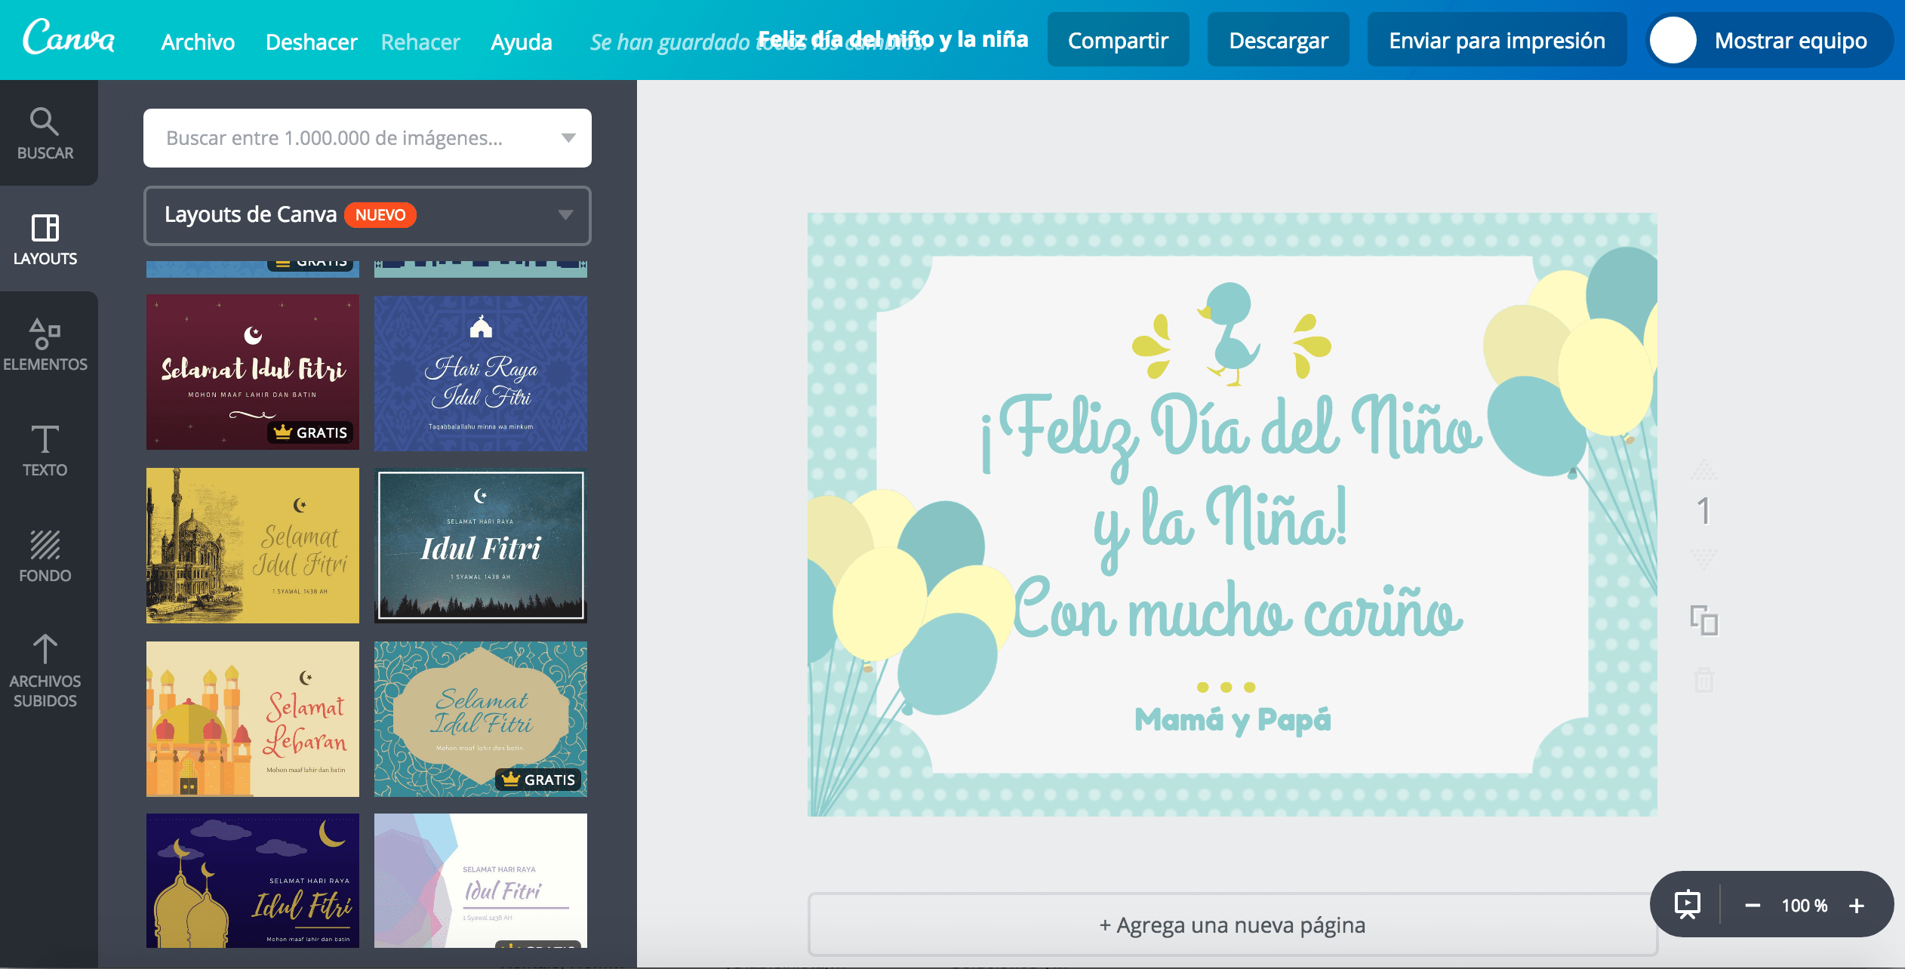Screen dimensions: 1905x969
Task: Start presentation mode icon
Action: click(1687, 904)
